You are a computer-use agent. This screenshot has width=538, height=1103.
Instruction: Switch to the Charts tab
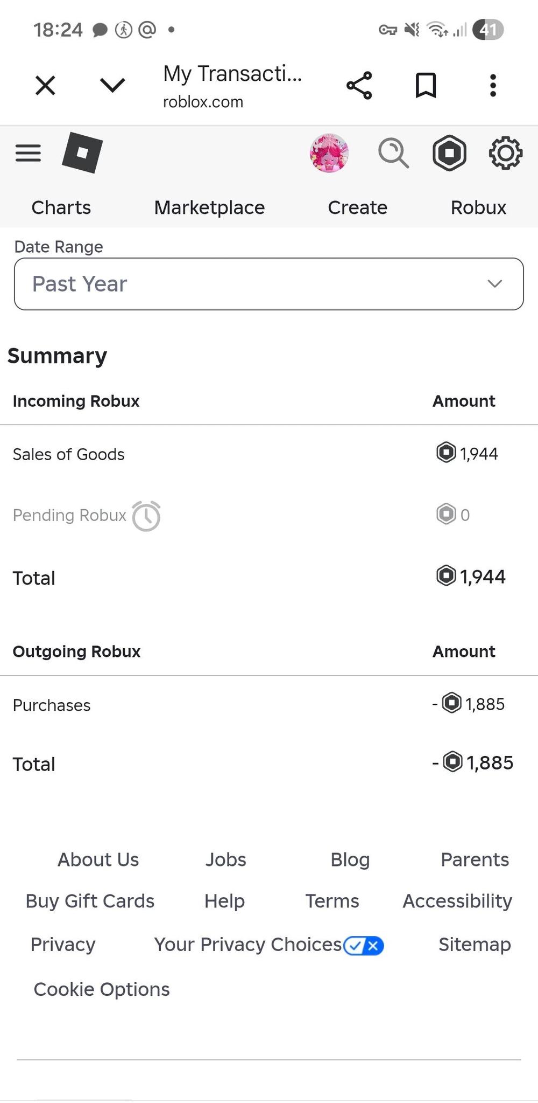pos(61,207)
